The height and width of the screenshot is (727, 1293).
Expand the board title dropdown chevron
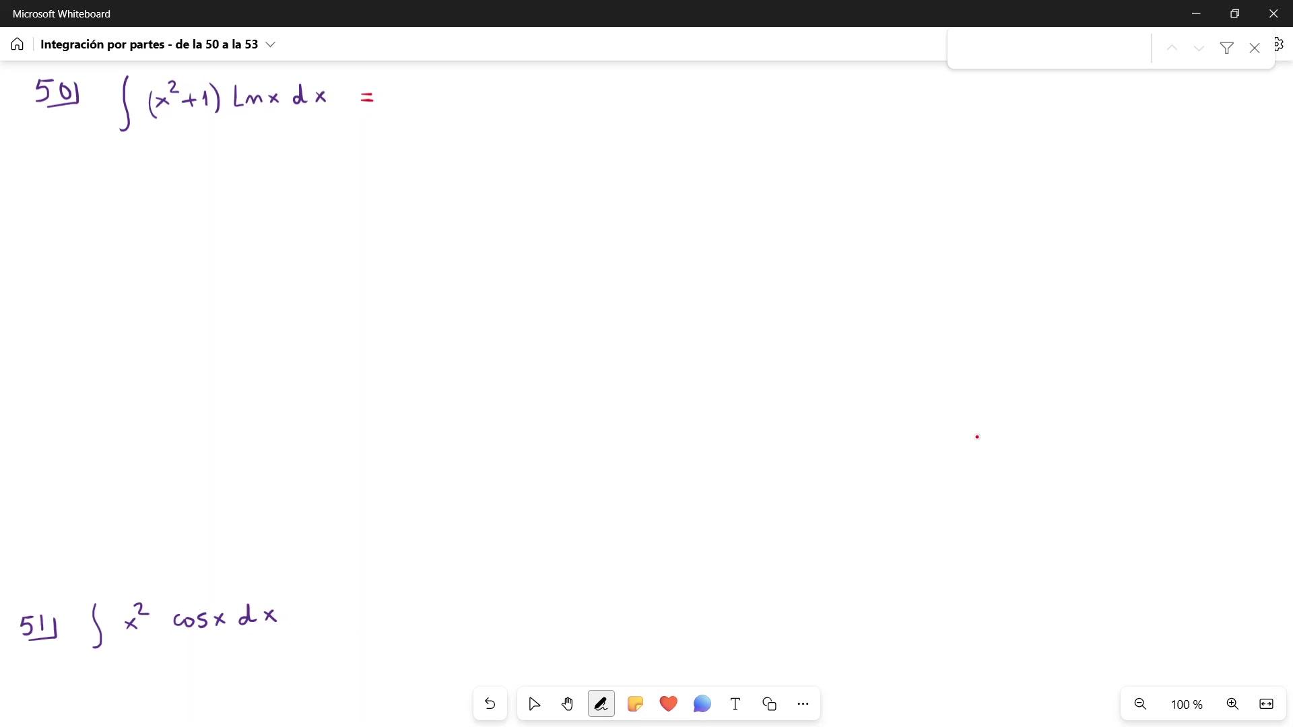[x=271, y=44]
